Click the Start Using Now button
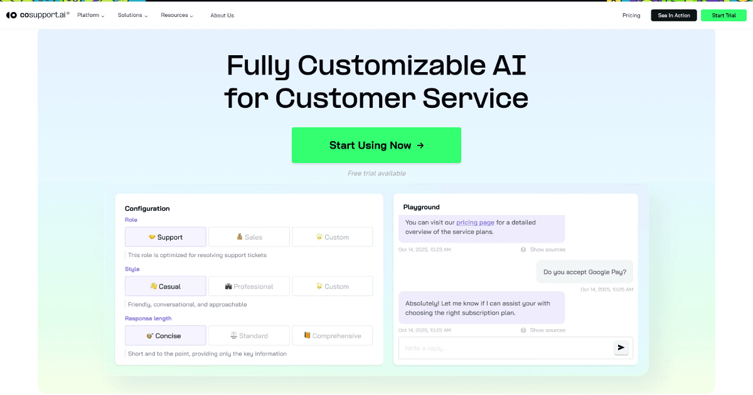The height and width of the screenshot is (395, 753). click(376, 145)
